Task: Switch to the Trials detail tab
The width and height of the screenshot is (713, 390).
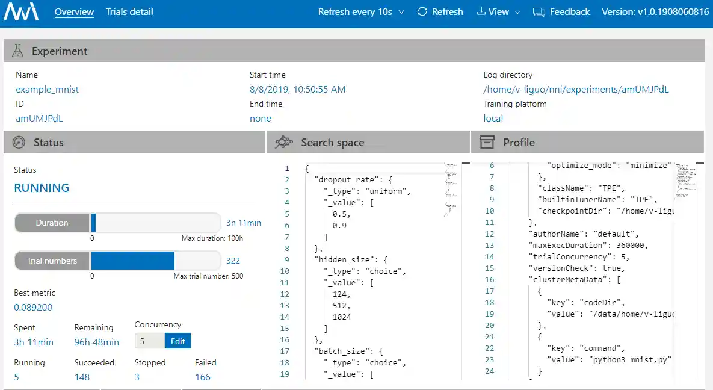Action: 129,12
